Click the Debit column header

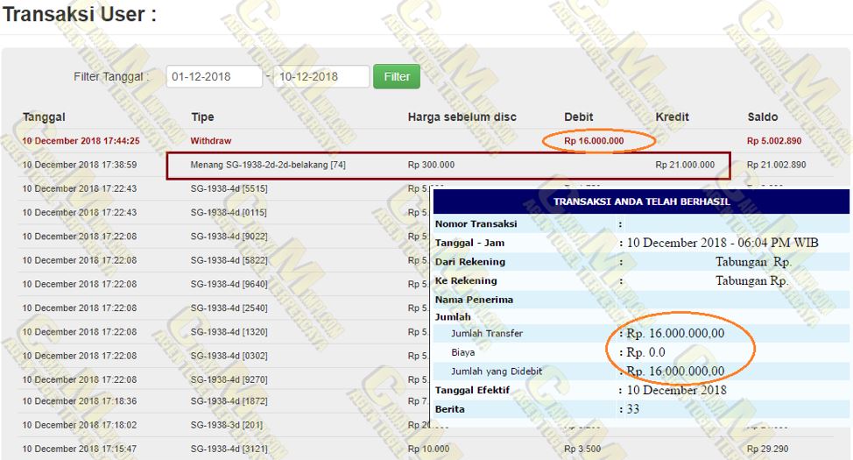click(x=578, y=117)
